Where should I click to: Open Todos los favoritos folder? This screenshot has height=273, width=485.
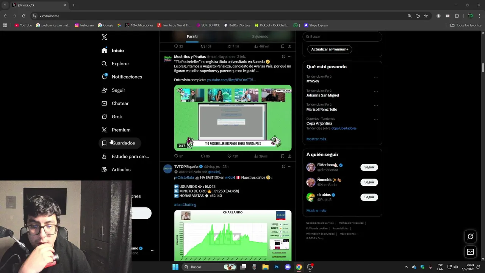point(466,25)
